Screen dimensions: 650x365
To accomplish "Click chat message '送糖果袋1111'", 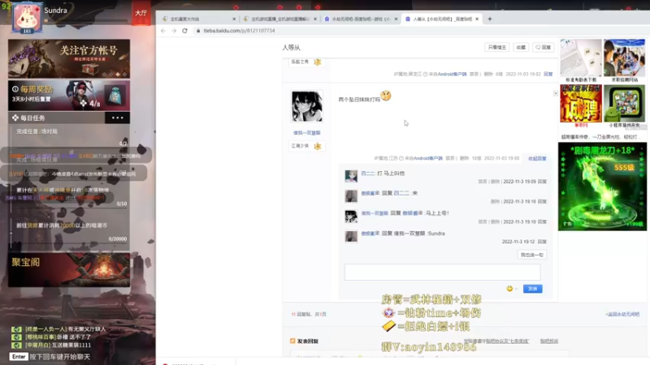I will point(58,346).
